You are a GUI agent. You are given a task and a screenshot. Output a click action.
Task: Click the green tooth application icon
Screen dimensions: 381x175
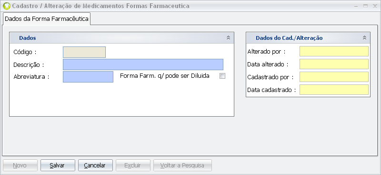(6, 6)
